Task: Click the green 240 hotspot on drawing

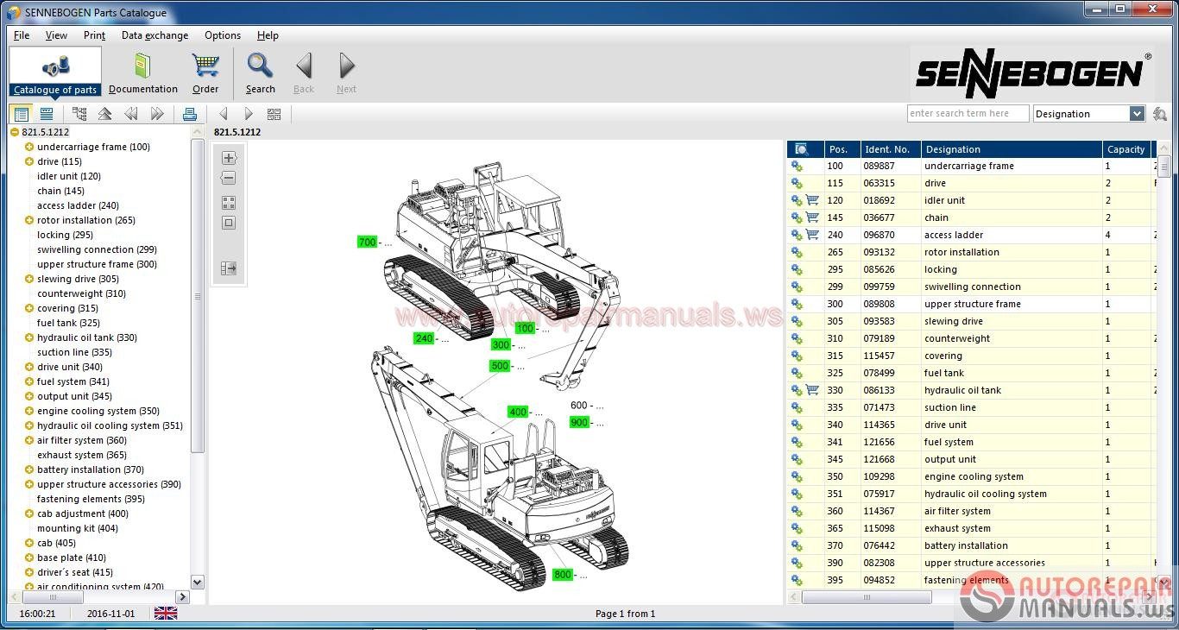Action: [x=424, y=338]
